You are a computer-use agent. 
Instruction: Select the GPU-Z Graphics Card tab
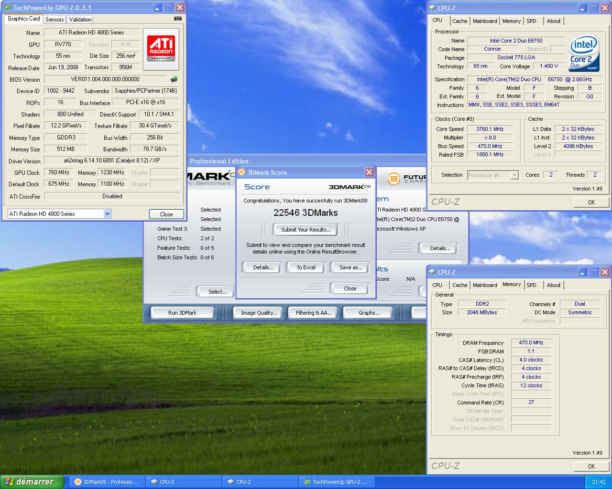[23, 19]
